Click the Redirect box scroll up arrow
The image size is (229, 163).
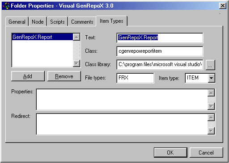point(211,117)
